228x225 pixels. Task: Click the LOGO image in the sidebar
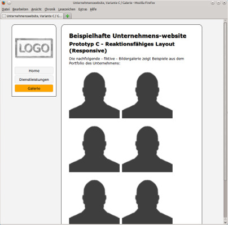click(34, 48)
